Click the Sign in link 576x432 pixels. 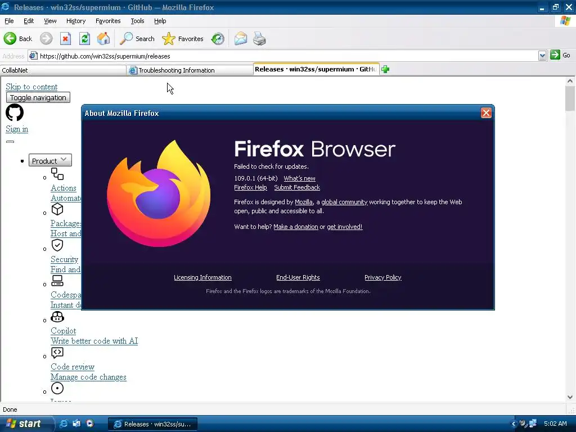click(17, 129)
